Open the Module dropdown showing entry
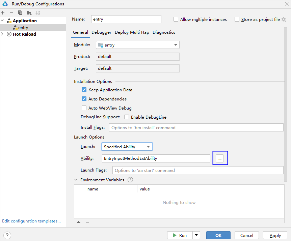The height and width of the screenshot is (241, 291). (138, 45)
